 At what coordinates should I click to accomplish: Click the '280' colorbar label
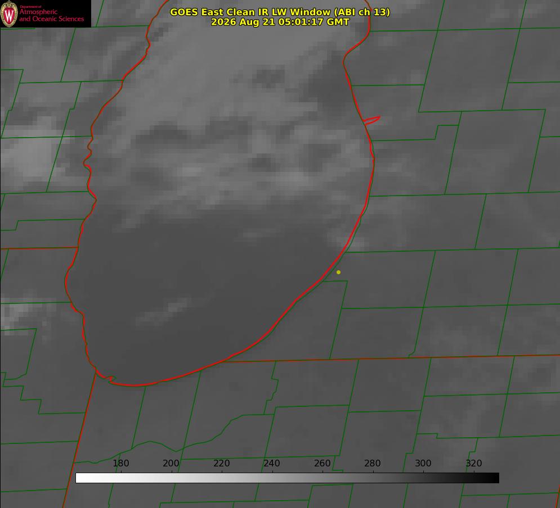coord(373,463)
